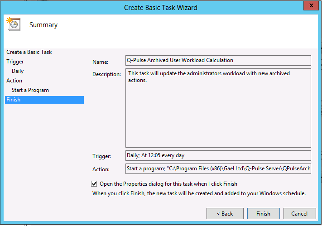
Task: Click the Summary heading text
Action: 43,25
